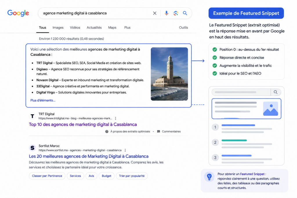Expand Plus d'éléments link in snippet
Viewport: 297px width, 198px height.
click(x=43, y=100)
